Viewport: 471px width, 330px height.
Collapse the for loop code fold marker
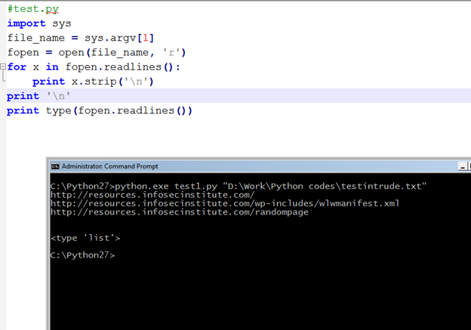pos(3,67)
